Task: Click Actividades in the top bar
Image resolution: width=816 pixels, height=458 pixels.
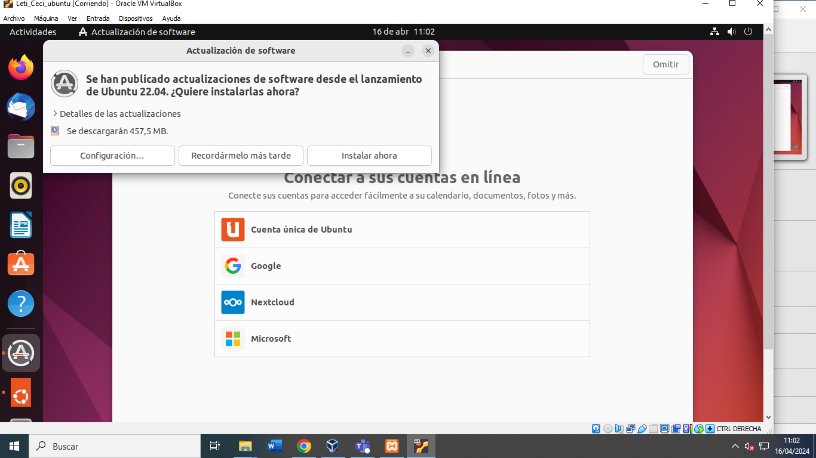Action: point(33,32)
